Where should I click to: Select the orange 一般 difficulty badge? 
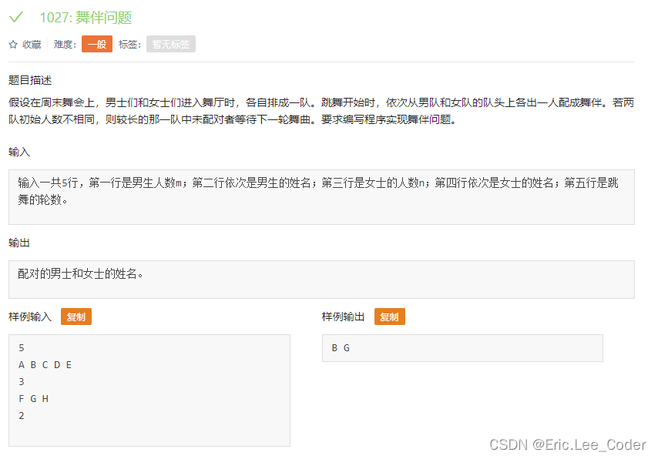[96, 44]
